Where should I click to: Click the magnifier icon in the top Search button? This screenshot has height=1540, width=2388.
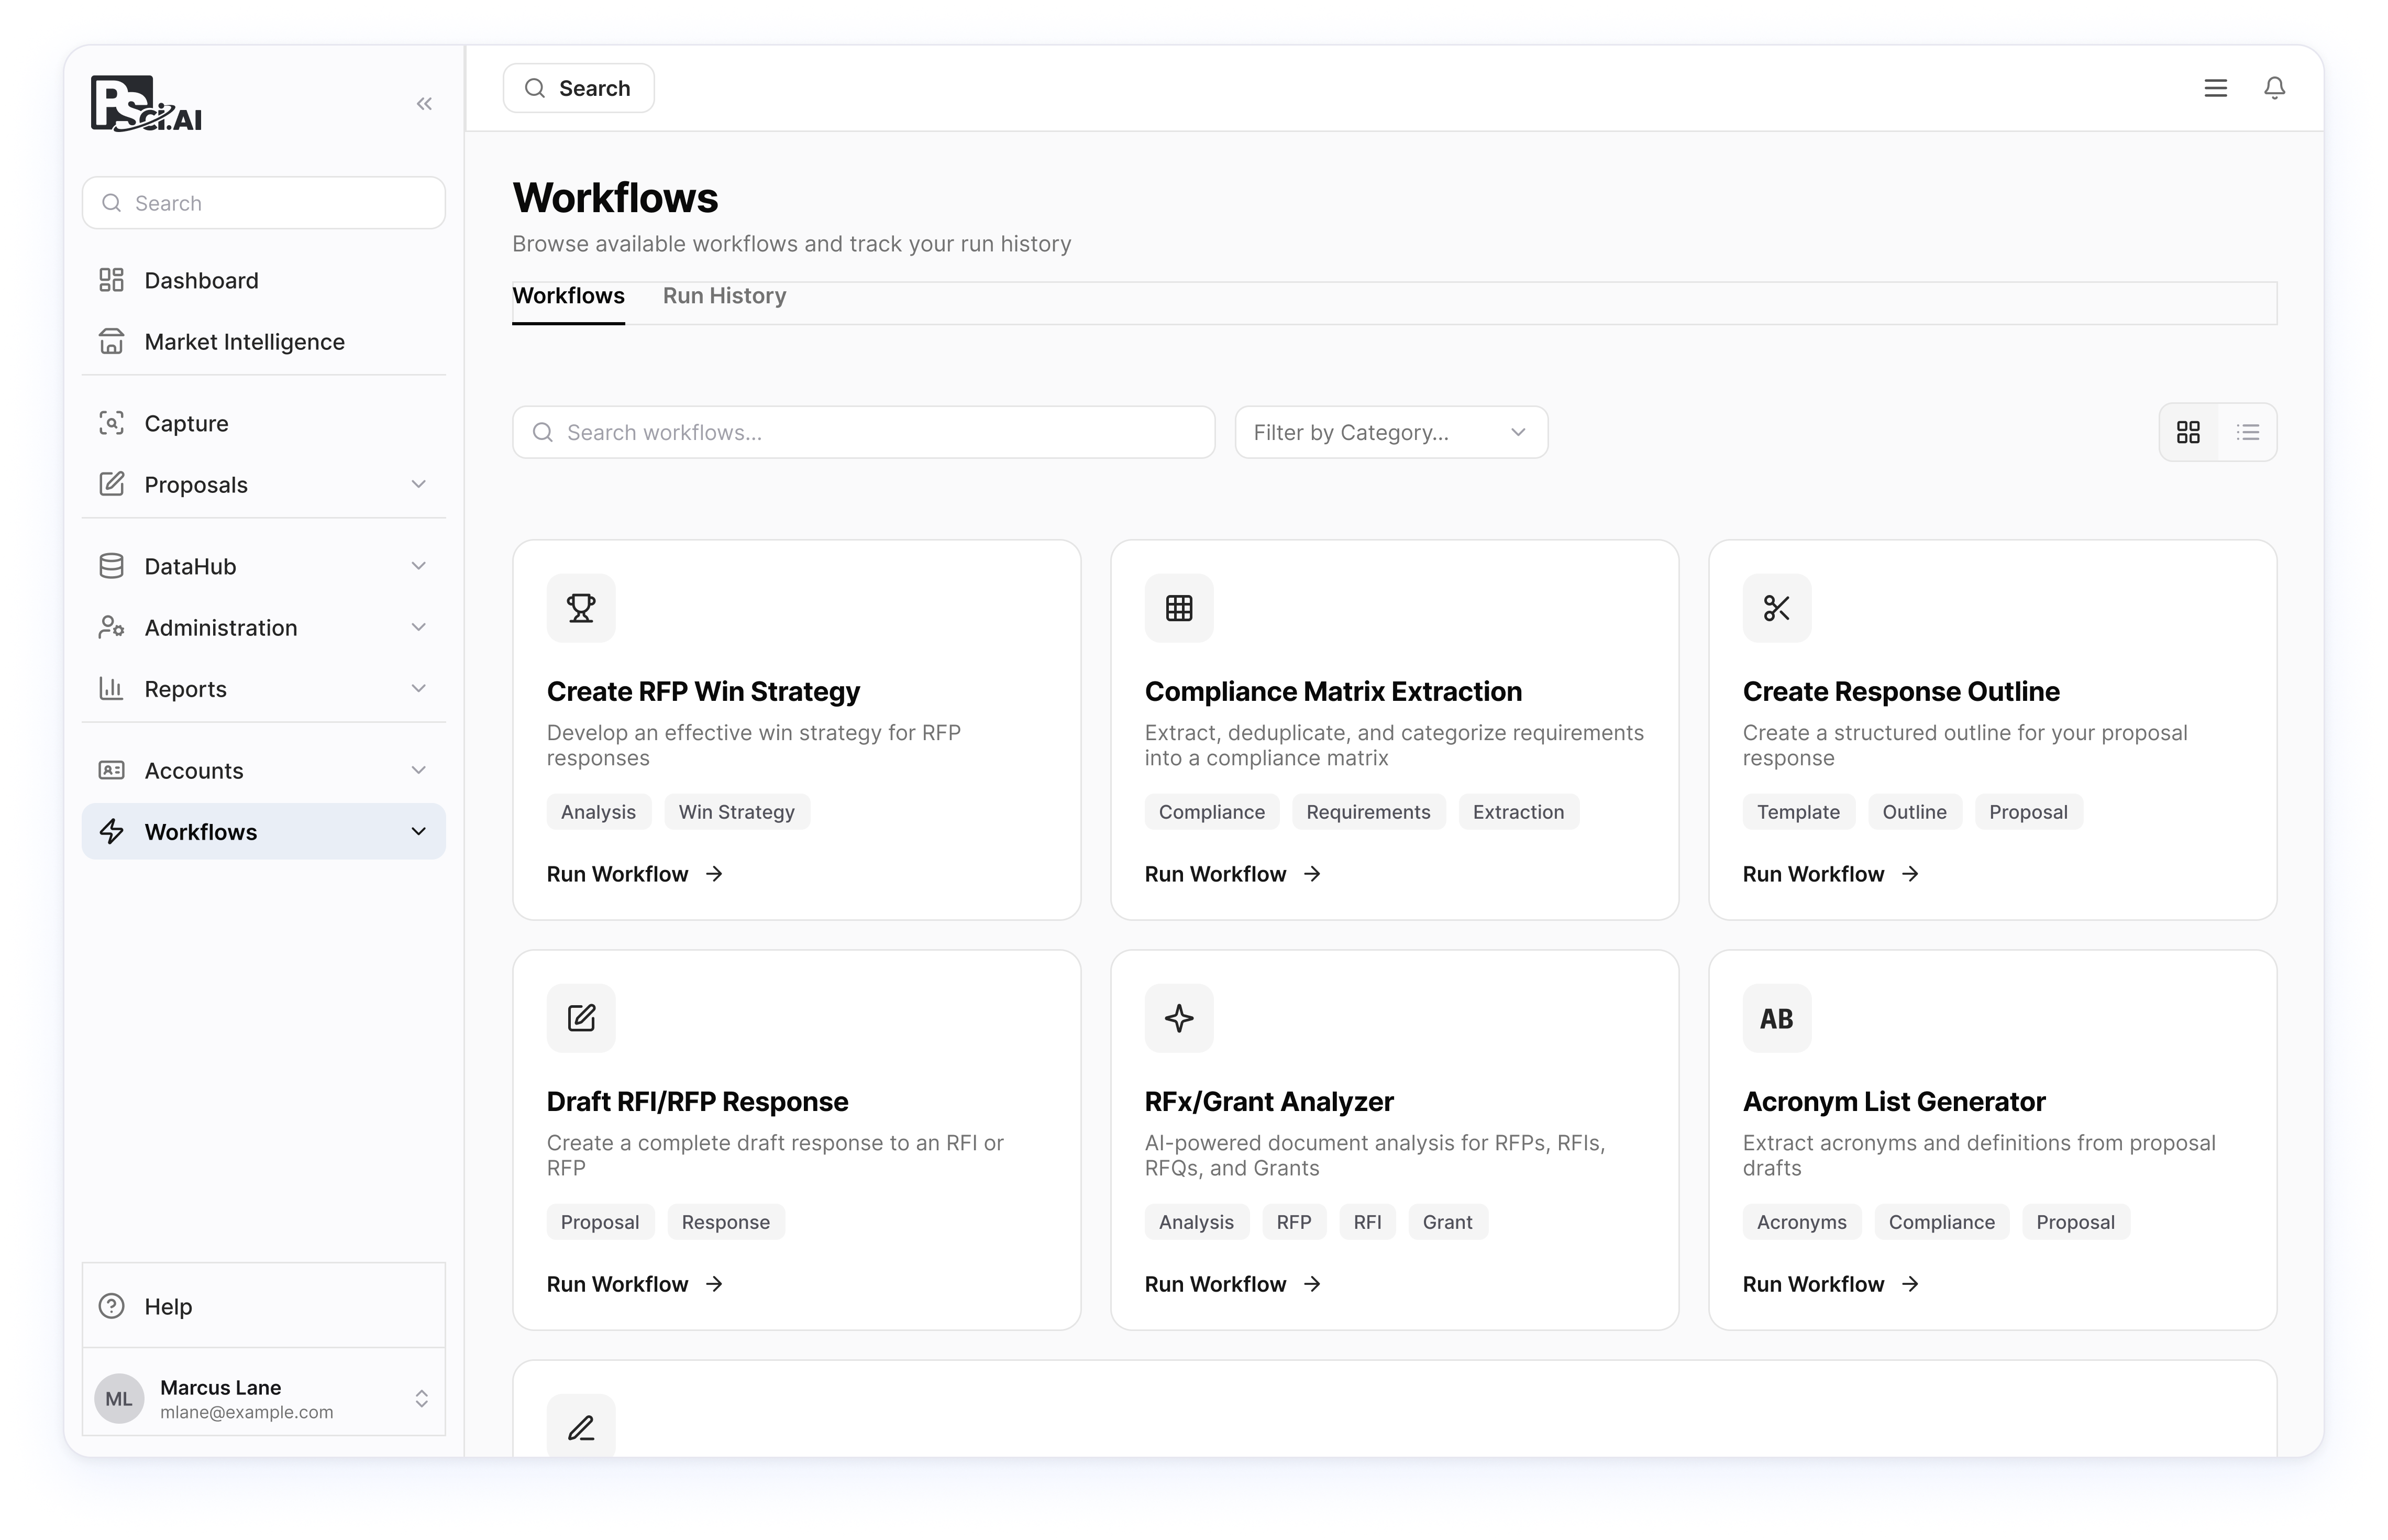pos(535,88)
